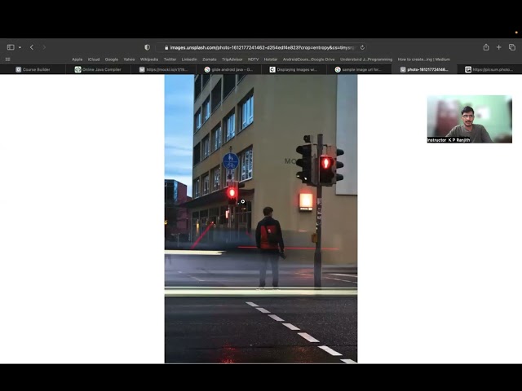The height and width of the screenshot is (391, 522).
Task: Reload the page with the refresh icon
Action: (x=362, y=47)
